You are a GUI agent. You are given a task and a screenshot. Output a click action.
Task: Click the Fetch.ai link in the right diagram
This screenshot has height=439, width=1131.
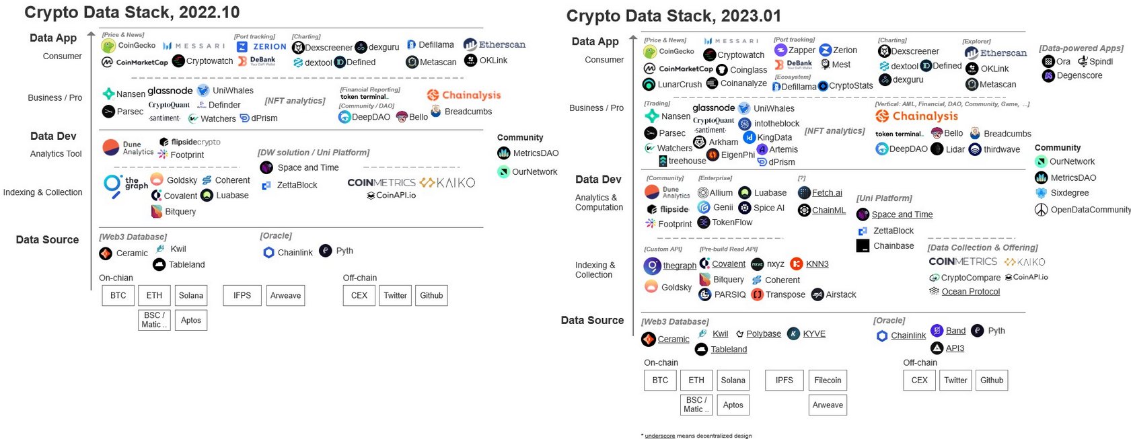(x=827, y=192)
